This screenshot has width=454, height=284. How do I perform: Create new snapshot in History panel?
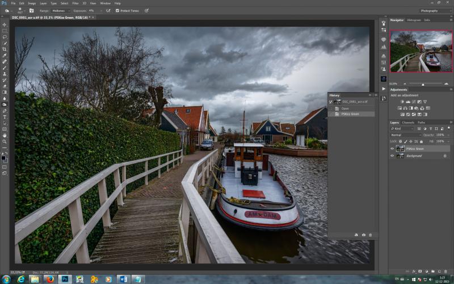(363, 235)
